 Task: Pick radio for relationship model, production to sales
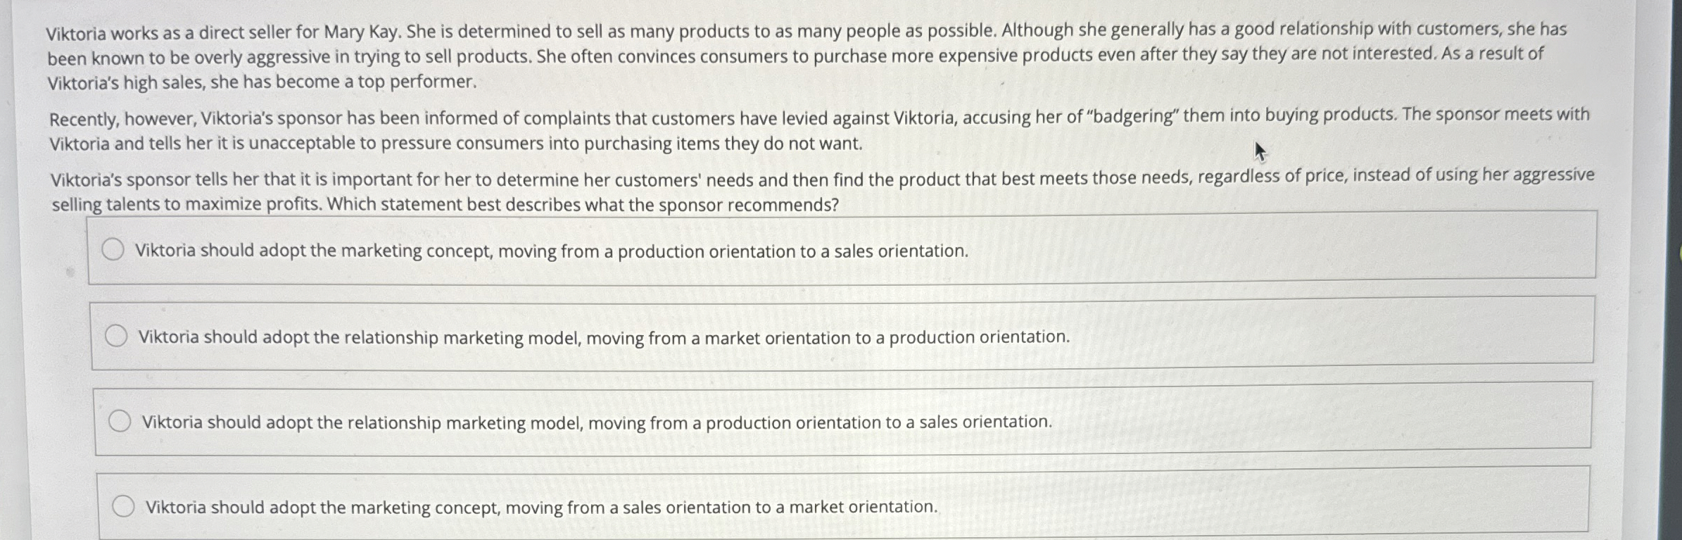coord(120,421)
